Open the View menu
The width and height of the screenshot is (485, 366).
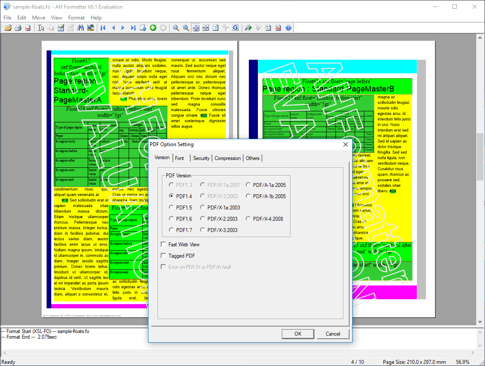point(56,18)
